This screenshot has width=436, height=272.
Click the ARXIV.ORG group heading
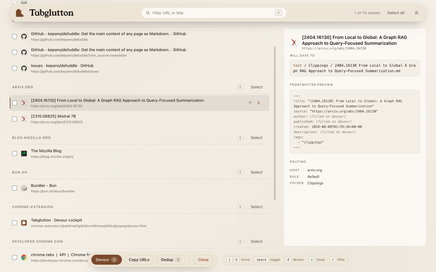pyautogui.click(x=23, y=87)
